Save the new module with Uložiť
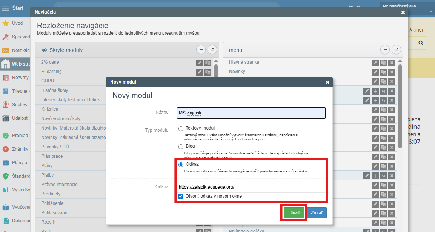This screenshot has height=232, width=435. pos(294,213)
